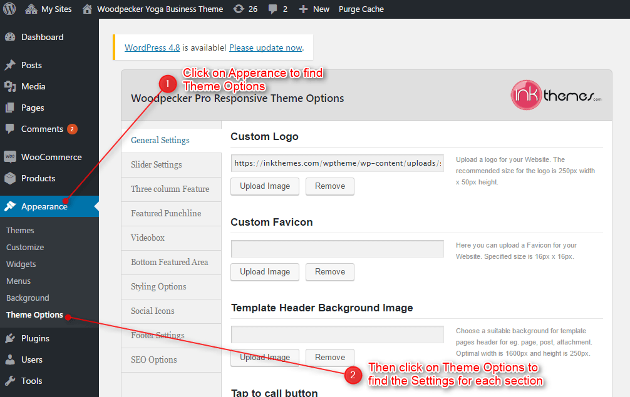630x397 pixels.
Task: Open the Comments menu item
Action: coord(42,129)
